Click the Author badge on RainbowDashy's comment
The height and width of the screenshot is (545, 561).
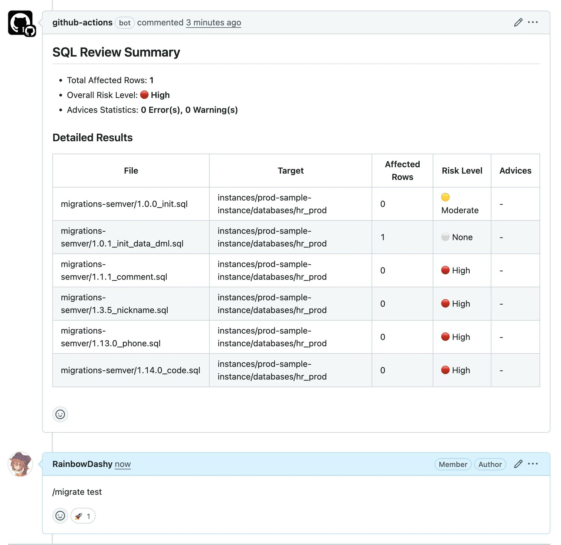(x=490, y=464)
